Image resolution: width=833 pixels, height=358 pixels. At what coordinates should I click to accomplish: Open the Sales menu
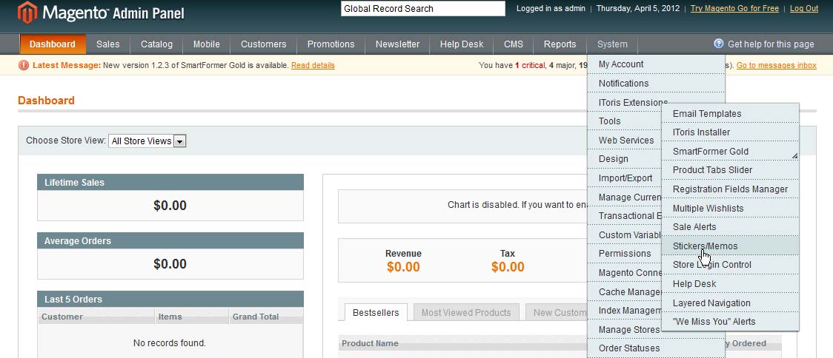pos(108,44)
